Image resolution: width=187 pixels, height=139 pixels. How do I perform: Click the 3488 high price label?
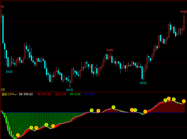(183, 12)
